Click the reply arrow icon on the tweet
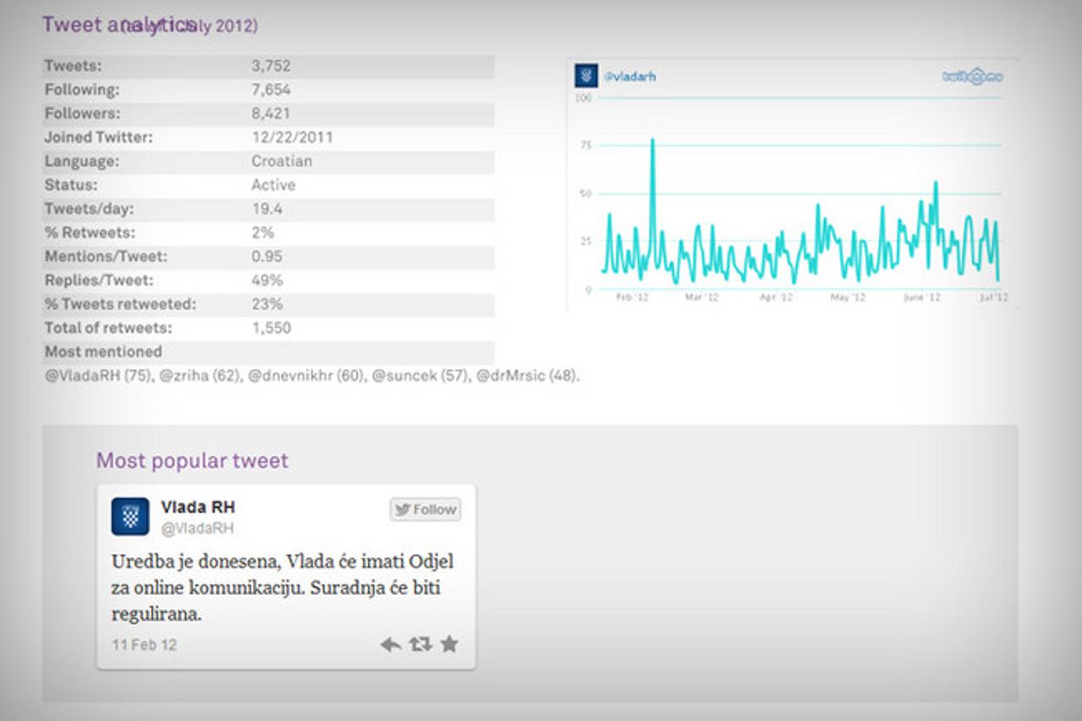The width and height of the screenshot is (1082, 721). click(x=391, y=645)
